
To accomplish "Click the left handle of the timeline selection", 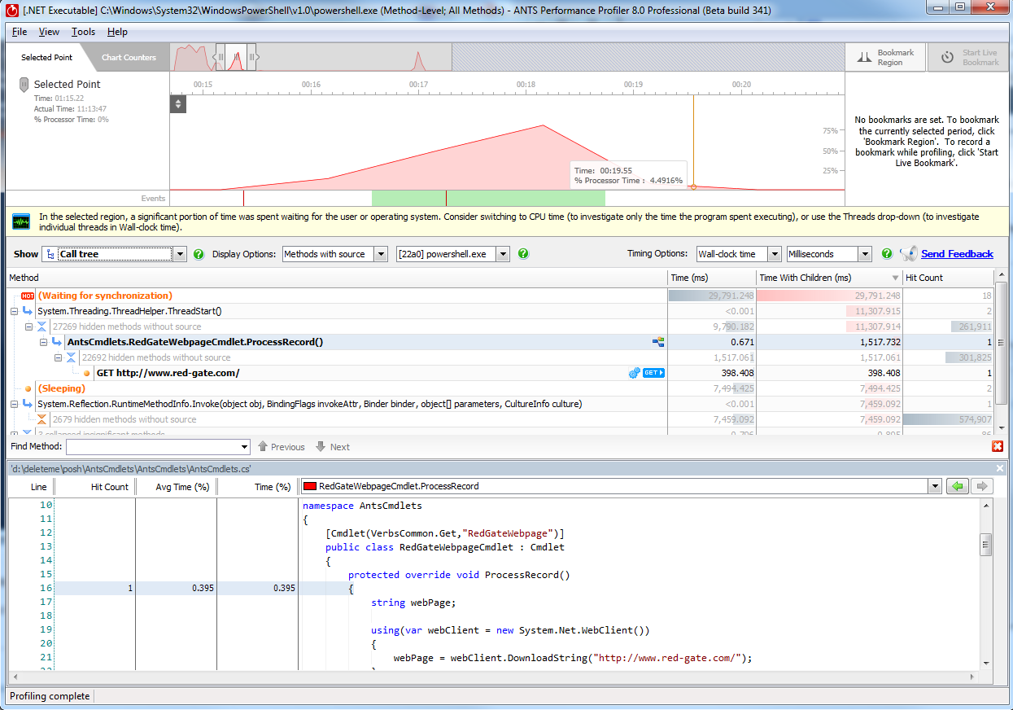I will click(x=220, y=57).
